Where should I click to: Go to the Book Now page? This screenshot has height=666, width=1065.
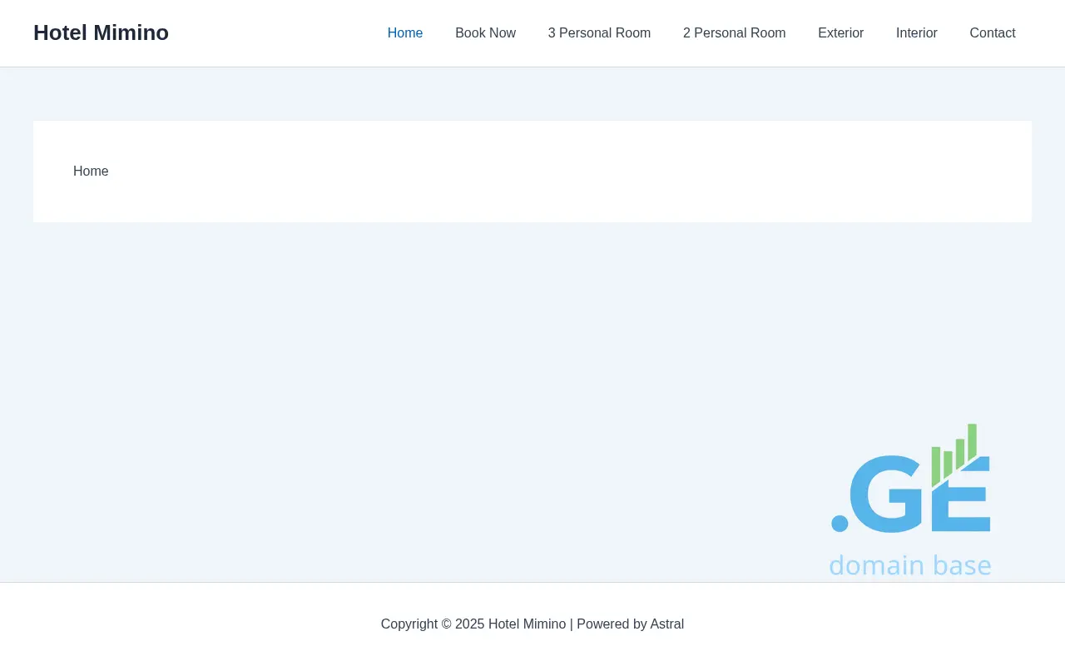coord(485,33)
